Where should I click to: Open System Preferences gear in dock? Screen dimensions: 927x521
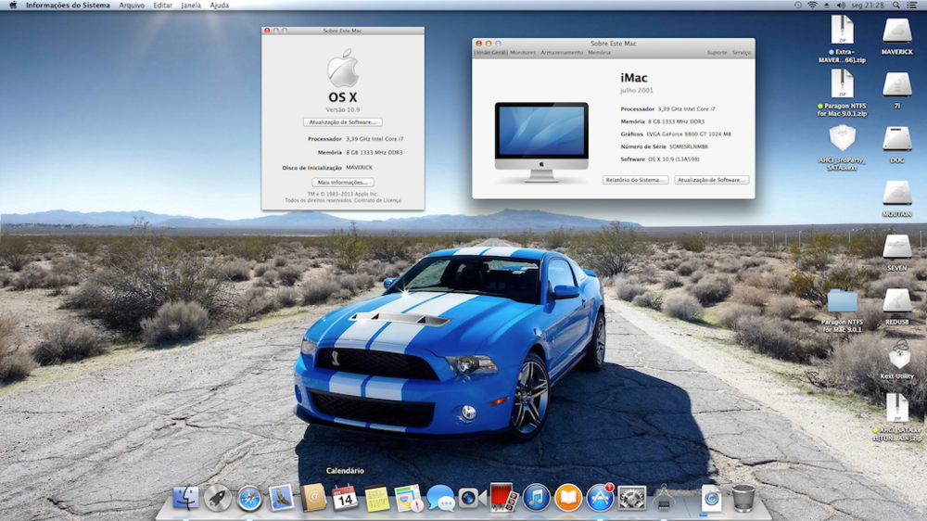click(x=631, y=499)
